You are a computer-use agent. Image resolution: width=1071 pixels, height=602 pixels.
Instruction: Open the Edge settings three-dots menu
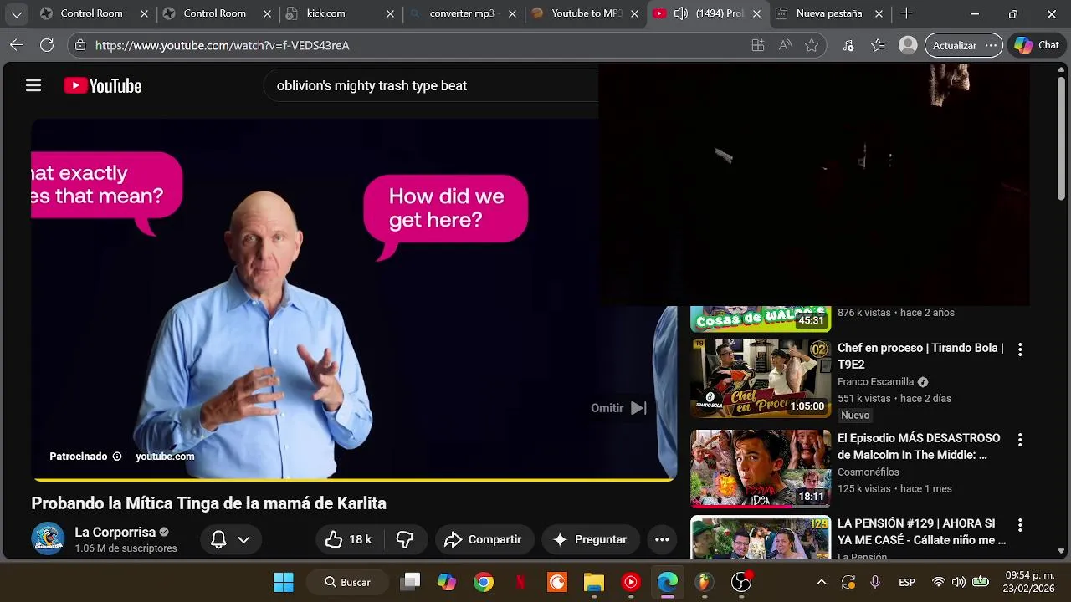tap(992, 45)
